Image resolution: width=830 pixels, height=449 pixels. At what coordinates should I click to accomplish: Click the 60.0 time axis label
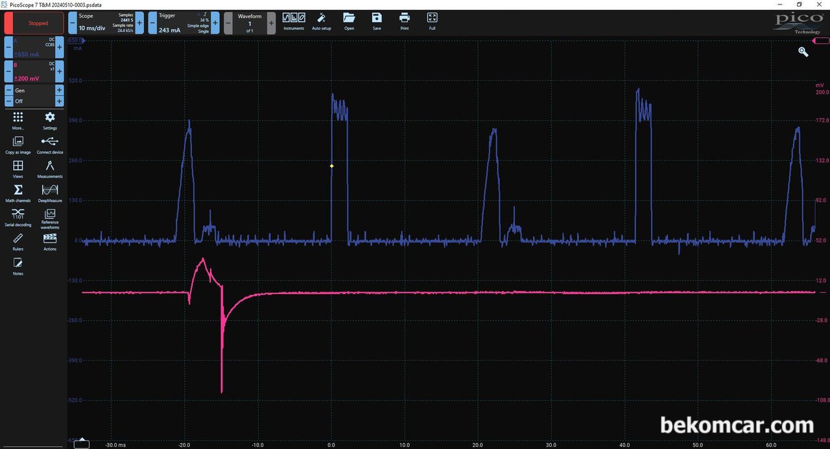771,445
